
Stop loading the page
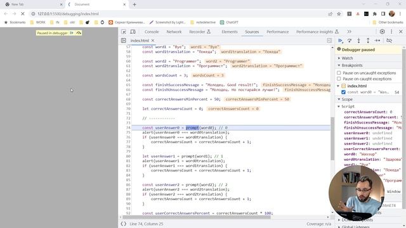point(23,14)
